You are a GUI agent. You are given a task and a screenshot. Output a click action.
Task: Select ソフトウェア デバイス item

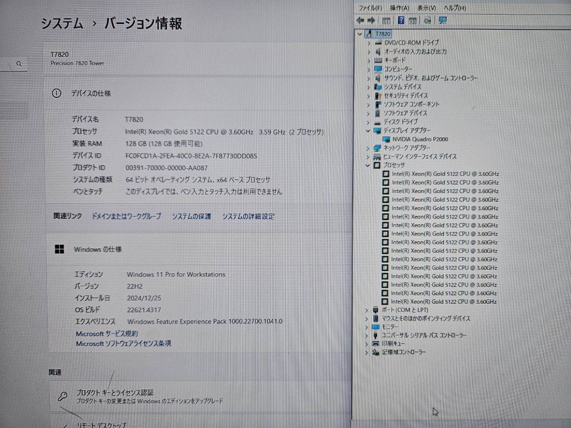(x=405, y=113)
